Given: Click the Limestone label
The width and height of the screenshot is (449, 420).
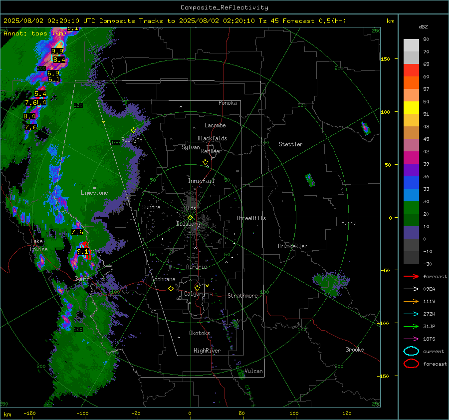Looking at the screenshot, I should pos(94,193).
